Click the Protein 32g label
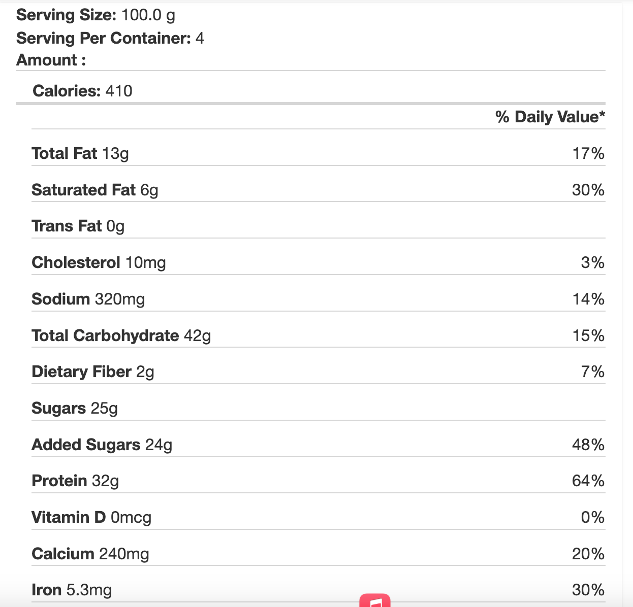633x607 pixels. point(75,481)
